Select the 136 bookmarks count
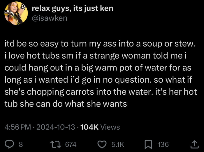The width and height of the screenshot is (204, 152). point(163,144)
